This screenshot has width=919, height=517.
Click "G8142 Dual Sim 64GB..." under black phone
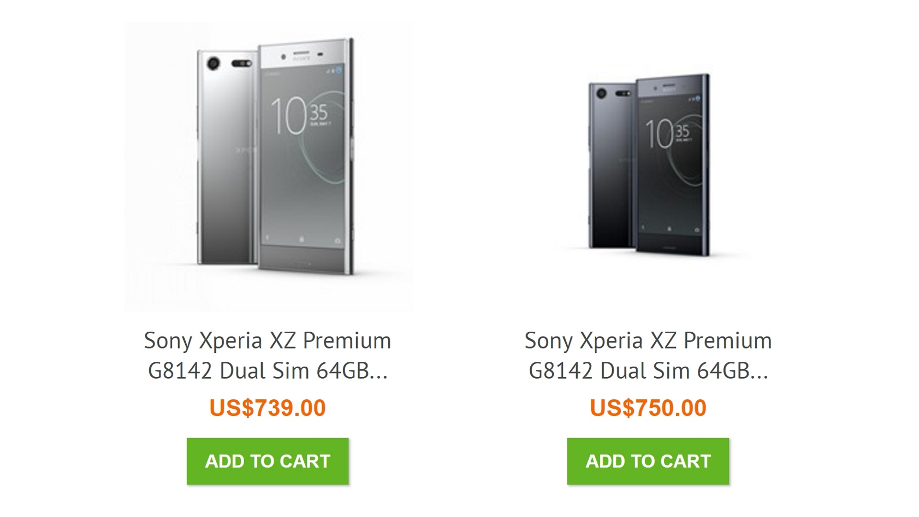click(648, 371)
